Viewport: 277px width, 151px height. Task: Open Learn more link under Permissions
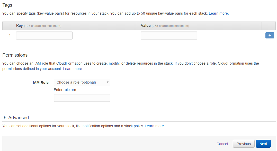click(73, 69)
